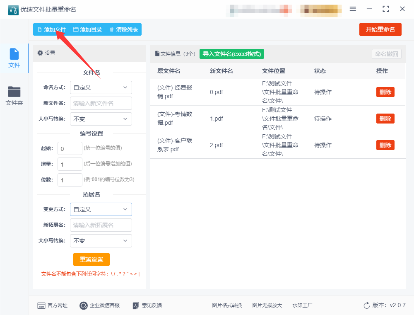Screen dimensions: 414x315
Task: Open 图片无损放大 link
Action: 267,305
